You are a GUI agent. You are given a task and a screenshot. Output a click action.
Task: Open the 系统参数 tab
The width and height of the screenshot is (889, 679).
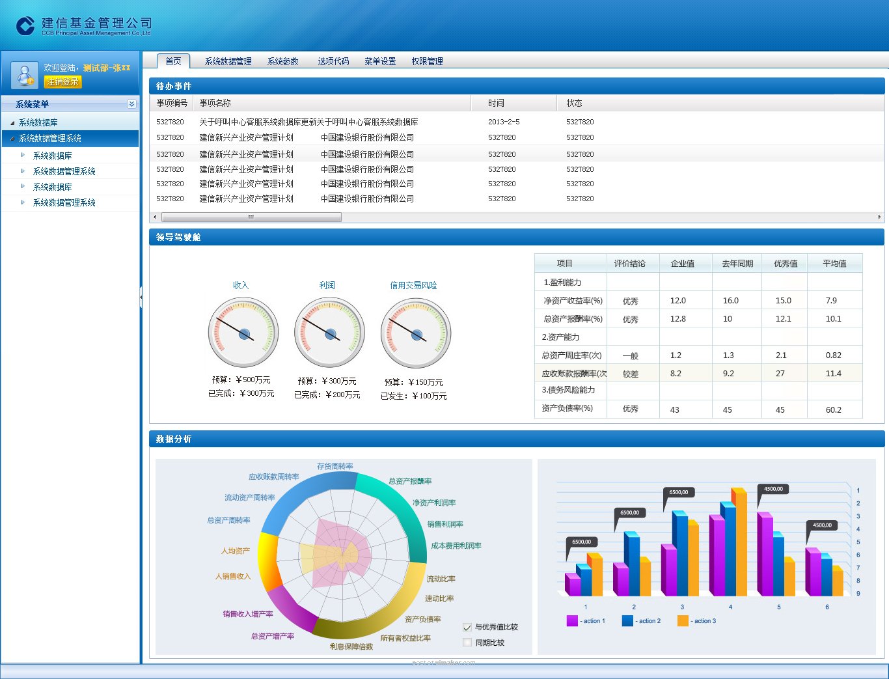[x=283, y=61]
